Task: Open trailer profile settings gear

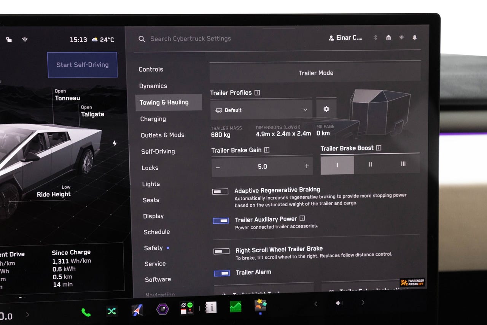Action: click(x=326, y=109)
